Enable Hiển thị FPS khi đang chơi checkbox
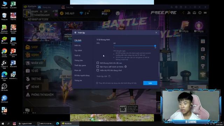 click(x=98, y=70)
